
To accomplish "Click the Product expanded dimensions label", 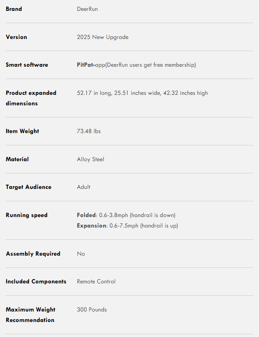I will (x=31, y=98).
